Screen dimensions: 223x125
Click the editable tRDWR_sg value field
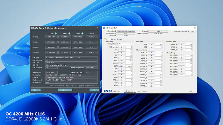pyautogui.click(x=159, y=75)
